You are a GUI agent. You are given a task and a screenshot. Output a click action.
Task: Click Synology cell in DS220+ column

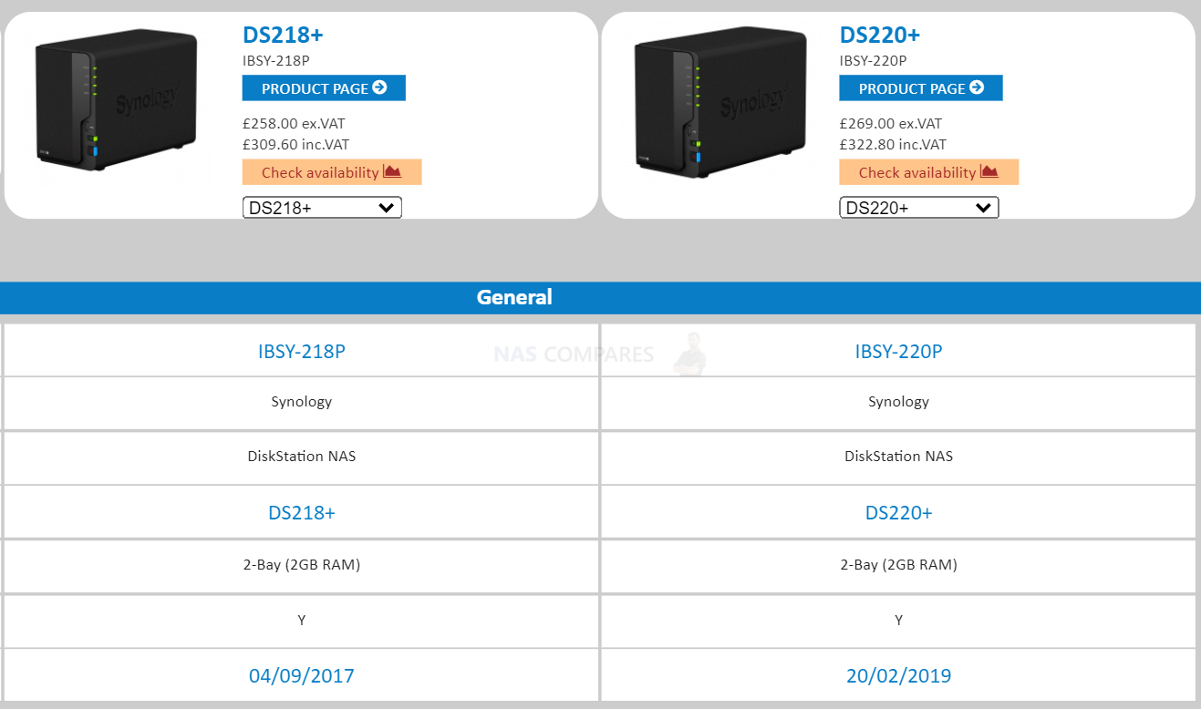click(x=899, y=402)
